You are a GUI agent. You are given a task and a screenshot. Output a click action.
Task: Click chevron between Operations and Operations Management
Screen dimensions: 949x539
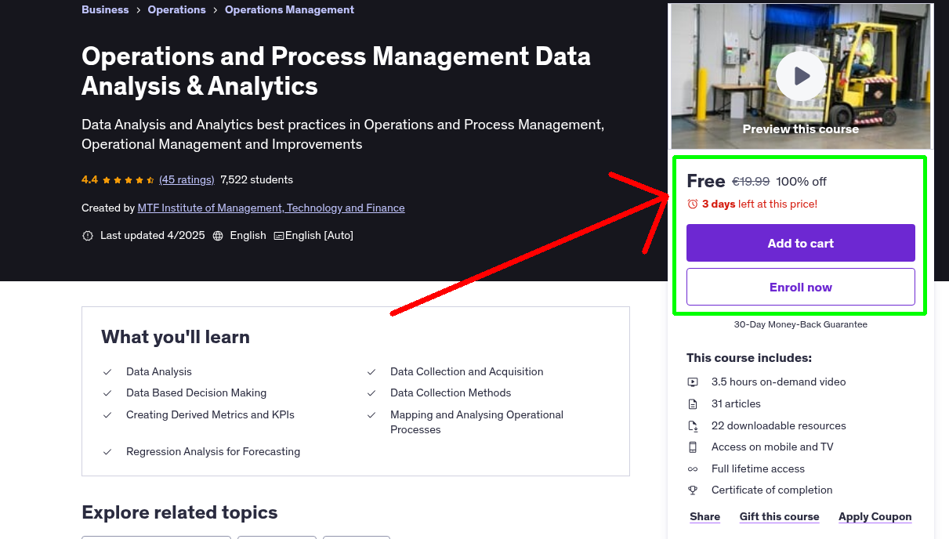pos(216,10)
